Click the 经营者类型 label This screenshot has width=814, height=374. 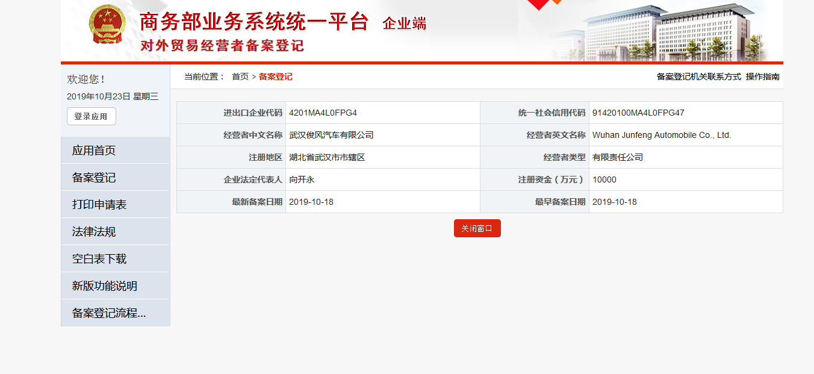pyautogui.click(x=565, y=157)
